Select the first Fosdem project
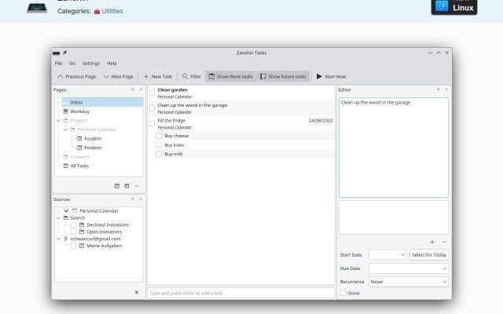The width and height of the screenshot is (503, 314). [x=93, y=139]
